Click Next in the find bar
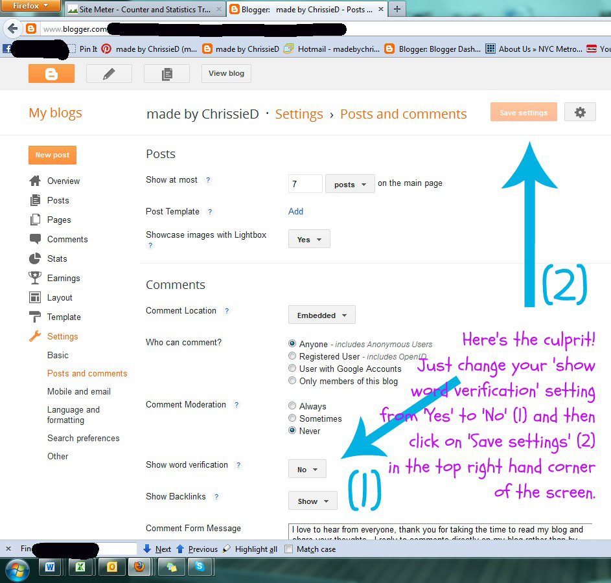The image size is (611, 583). coord(157,549)
